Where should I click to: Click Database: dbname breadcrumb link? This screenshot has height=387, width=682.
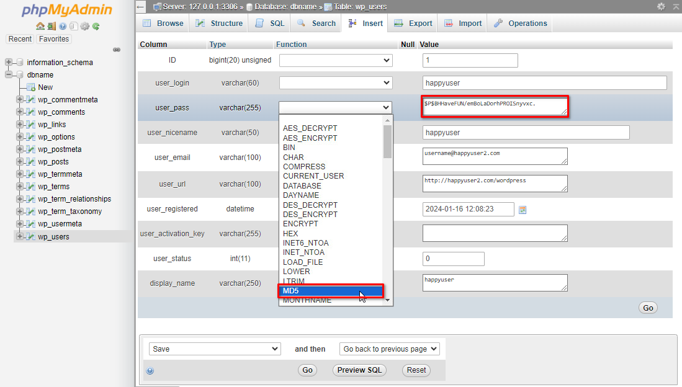[x=285, y=7]
